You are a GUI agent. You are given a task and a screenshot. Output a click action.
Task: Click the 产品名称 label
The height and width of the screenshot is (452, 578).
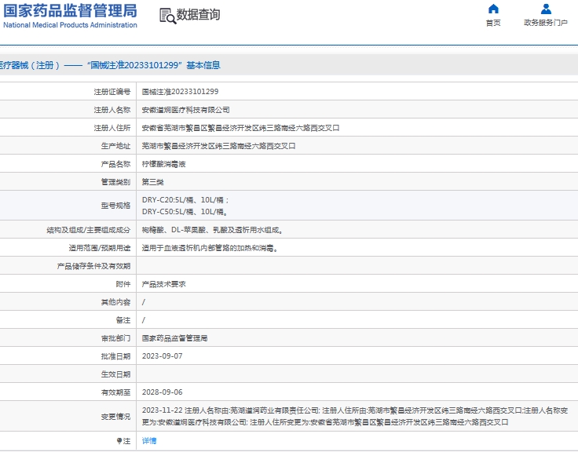[115, 164]
